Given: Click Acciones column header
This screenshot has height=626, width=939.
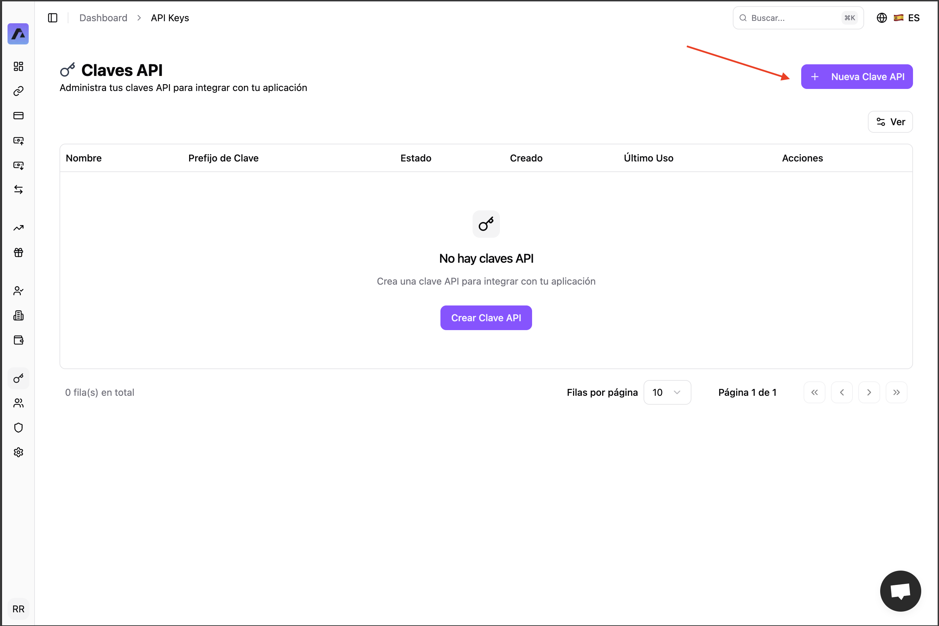Looking at the screenshot, I should point(802,158).
